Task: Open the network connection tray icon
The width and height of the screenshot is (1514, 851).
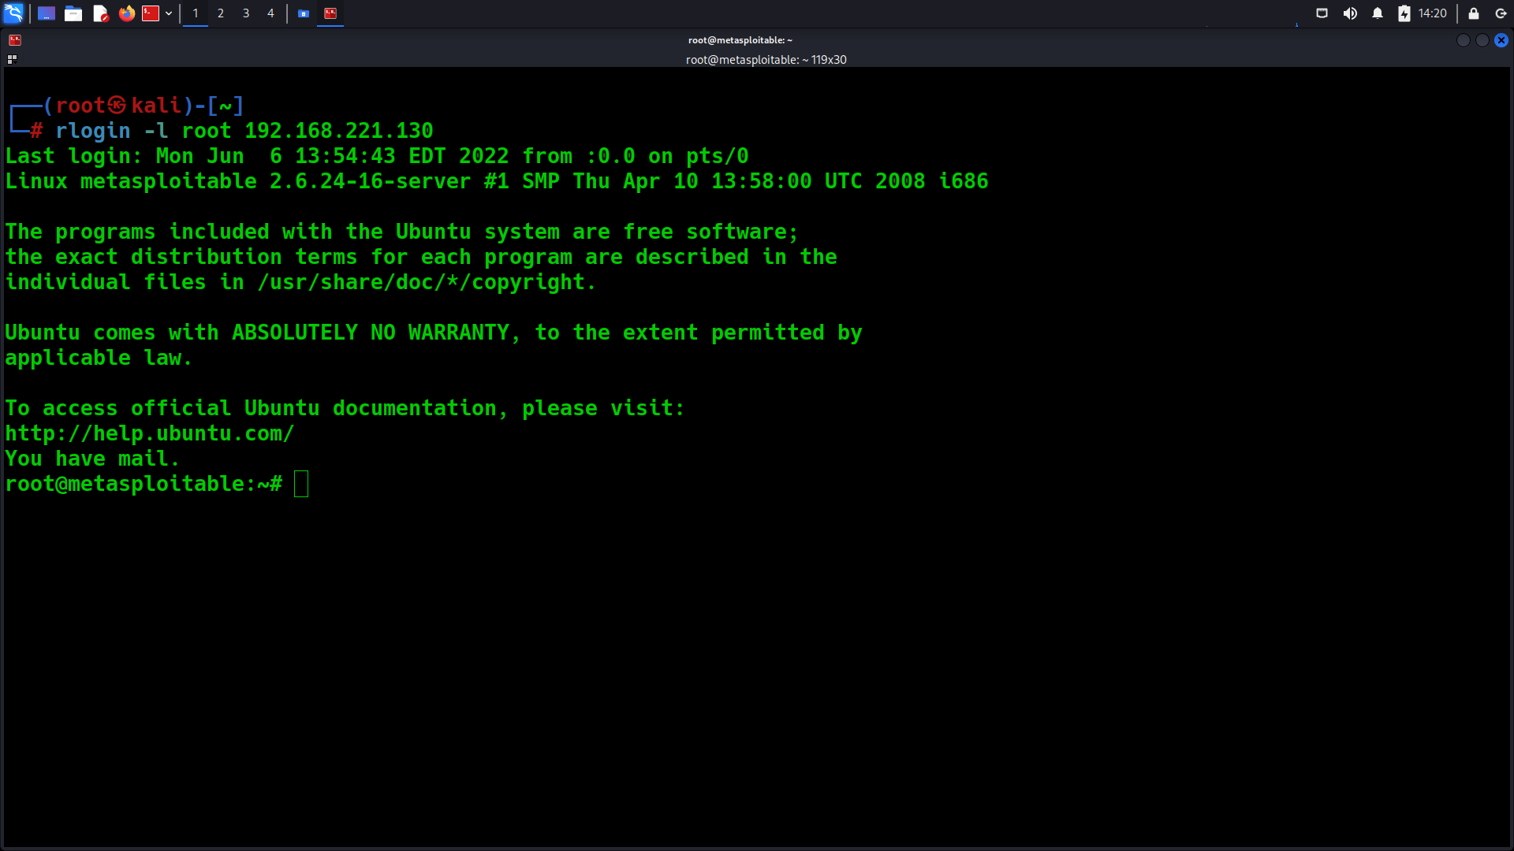Action: click(1322, 13)
